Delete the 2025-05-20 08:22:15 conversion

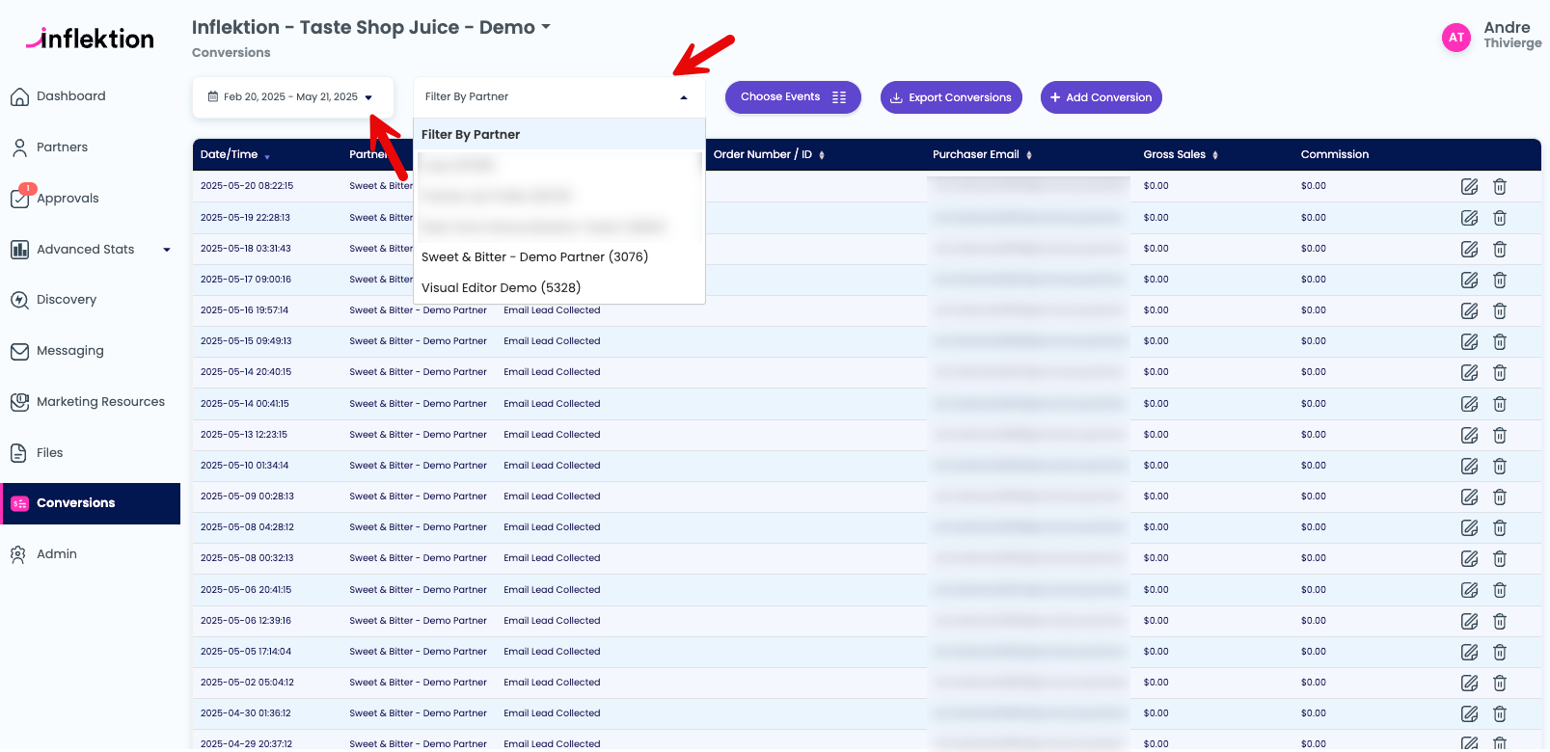tap(1500, 186)
